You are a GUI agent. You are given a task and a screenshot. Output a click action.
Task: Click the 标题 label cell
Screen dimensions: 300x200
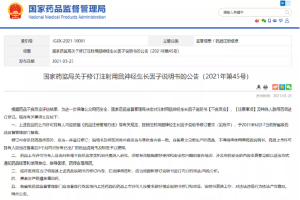click(27, 51)
